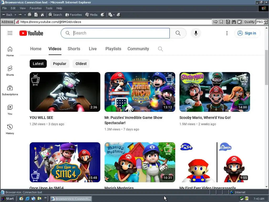Open Home in YouTube sidebar
269x202 pixels.
[x=10, y=52]
